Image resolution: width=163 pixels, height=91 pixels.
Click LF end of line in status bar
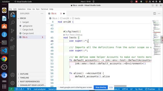click(x=131, y=89)
